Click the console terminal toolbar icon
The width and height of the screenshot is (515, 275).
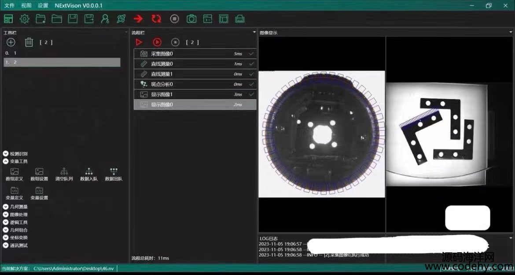click(208, 19)
